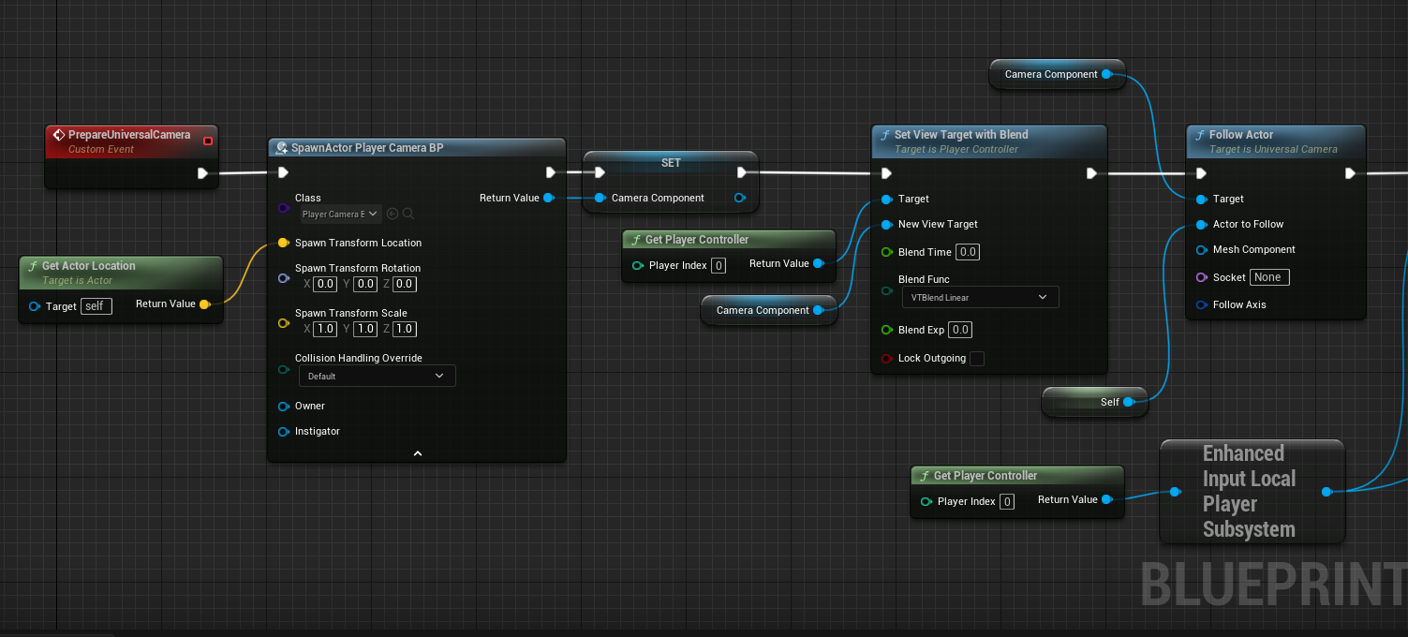Click the Lock Outgoing pin
1408x637 pixels.
(x=886, y=359)
